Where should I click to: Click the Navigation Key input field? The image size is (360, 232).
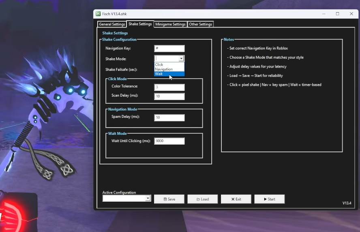(169, 48)
